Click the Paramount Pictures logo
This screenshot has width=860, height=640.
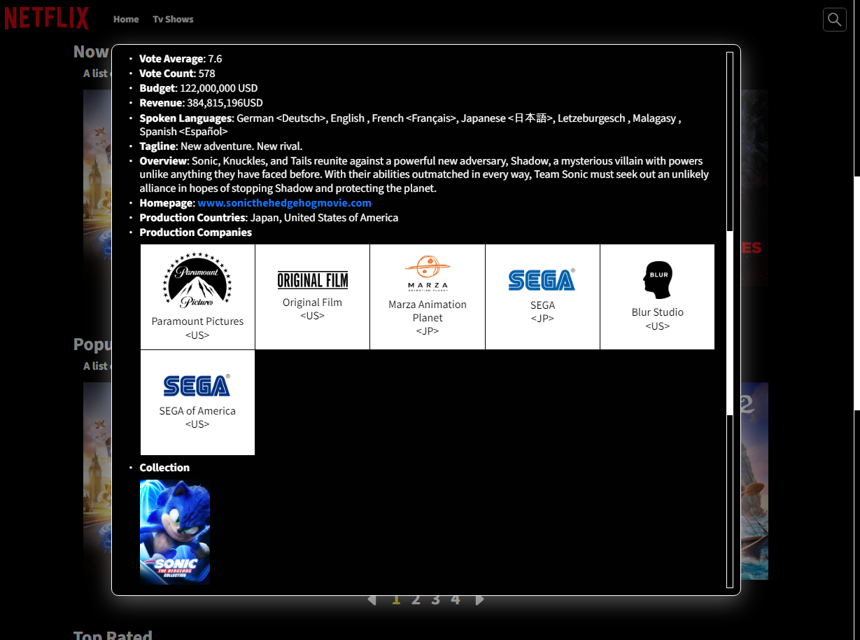(197, 280)
